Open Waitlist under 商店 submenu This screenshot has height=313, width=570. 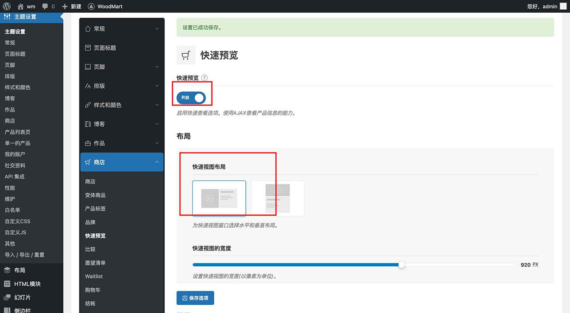94,276
